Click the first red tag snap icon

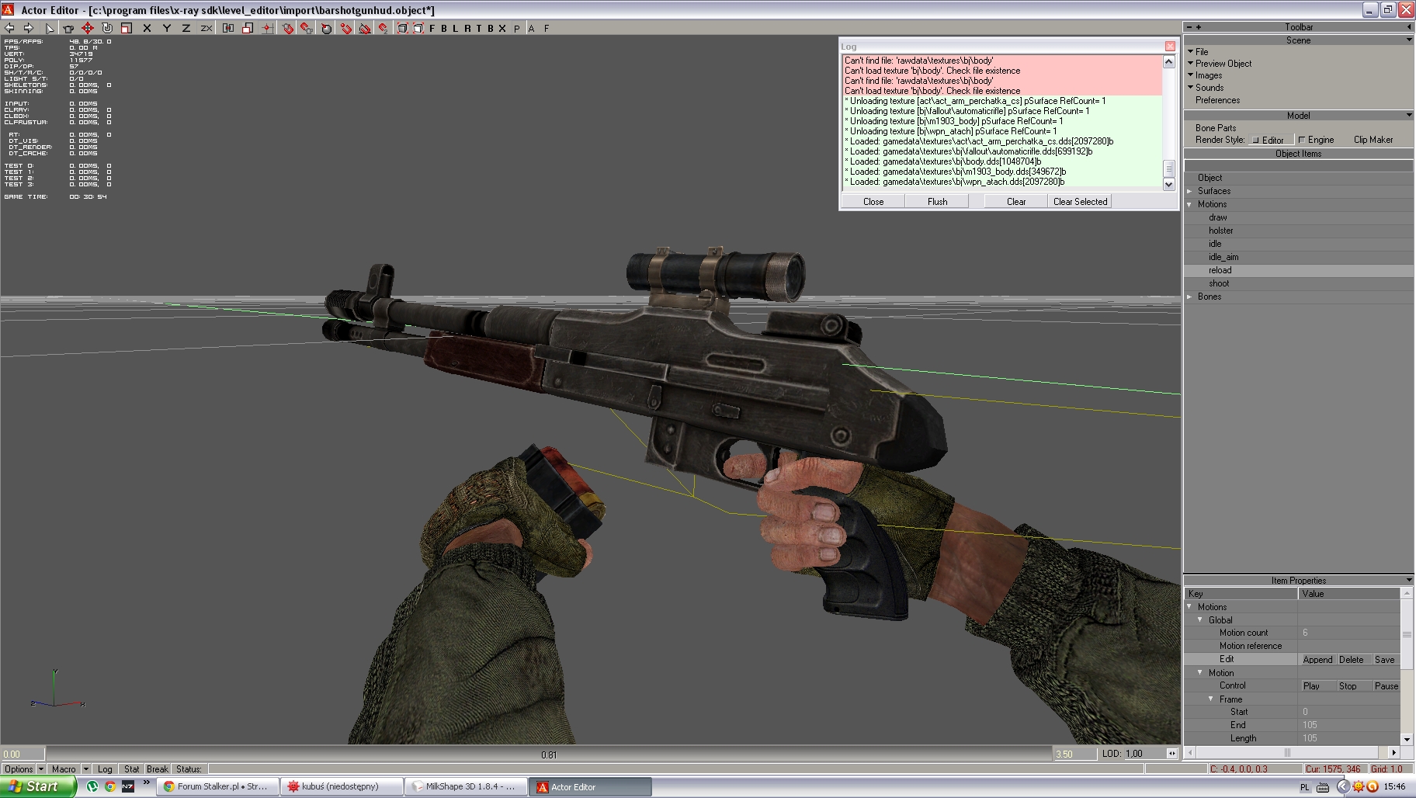coord(287,28)
